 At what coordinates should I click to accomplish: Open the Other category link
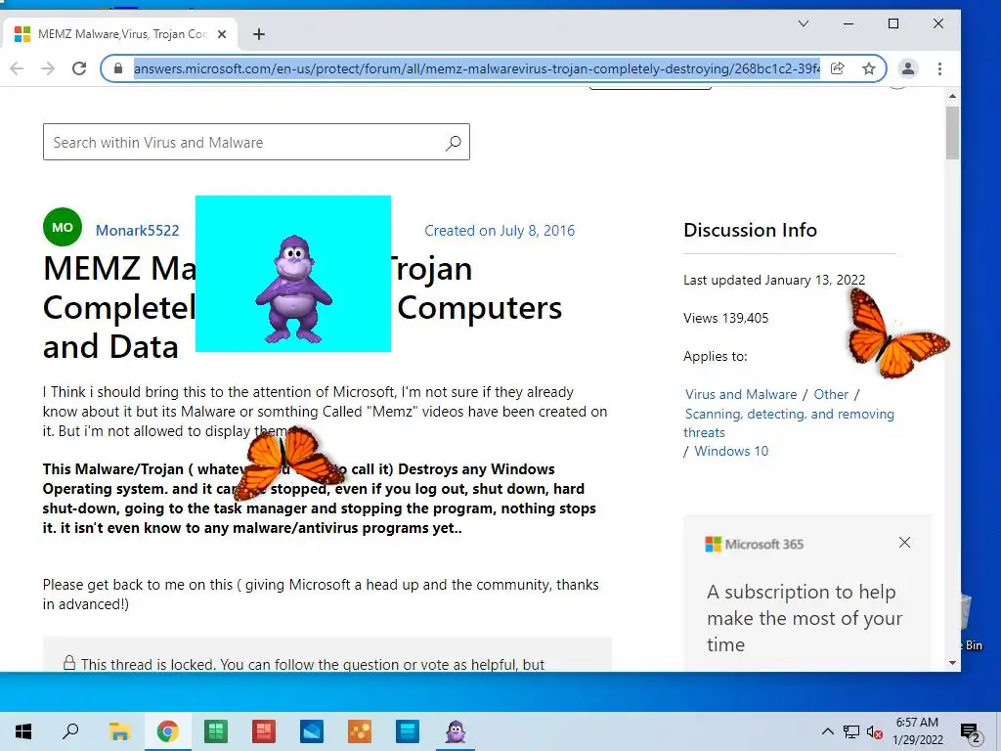(831, 394)
